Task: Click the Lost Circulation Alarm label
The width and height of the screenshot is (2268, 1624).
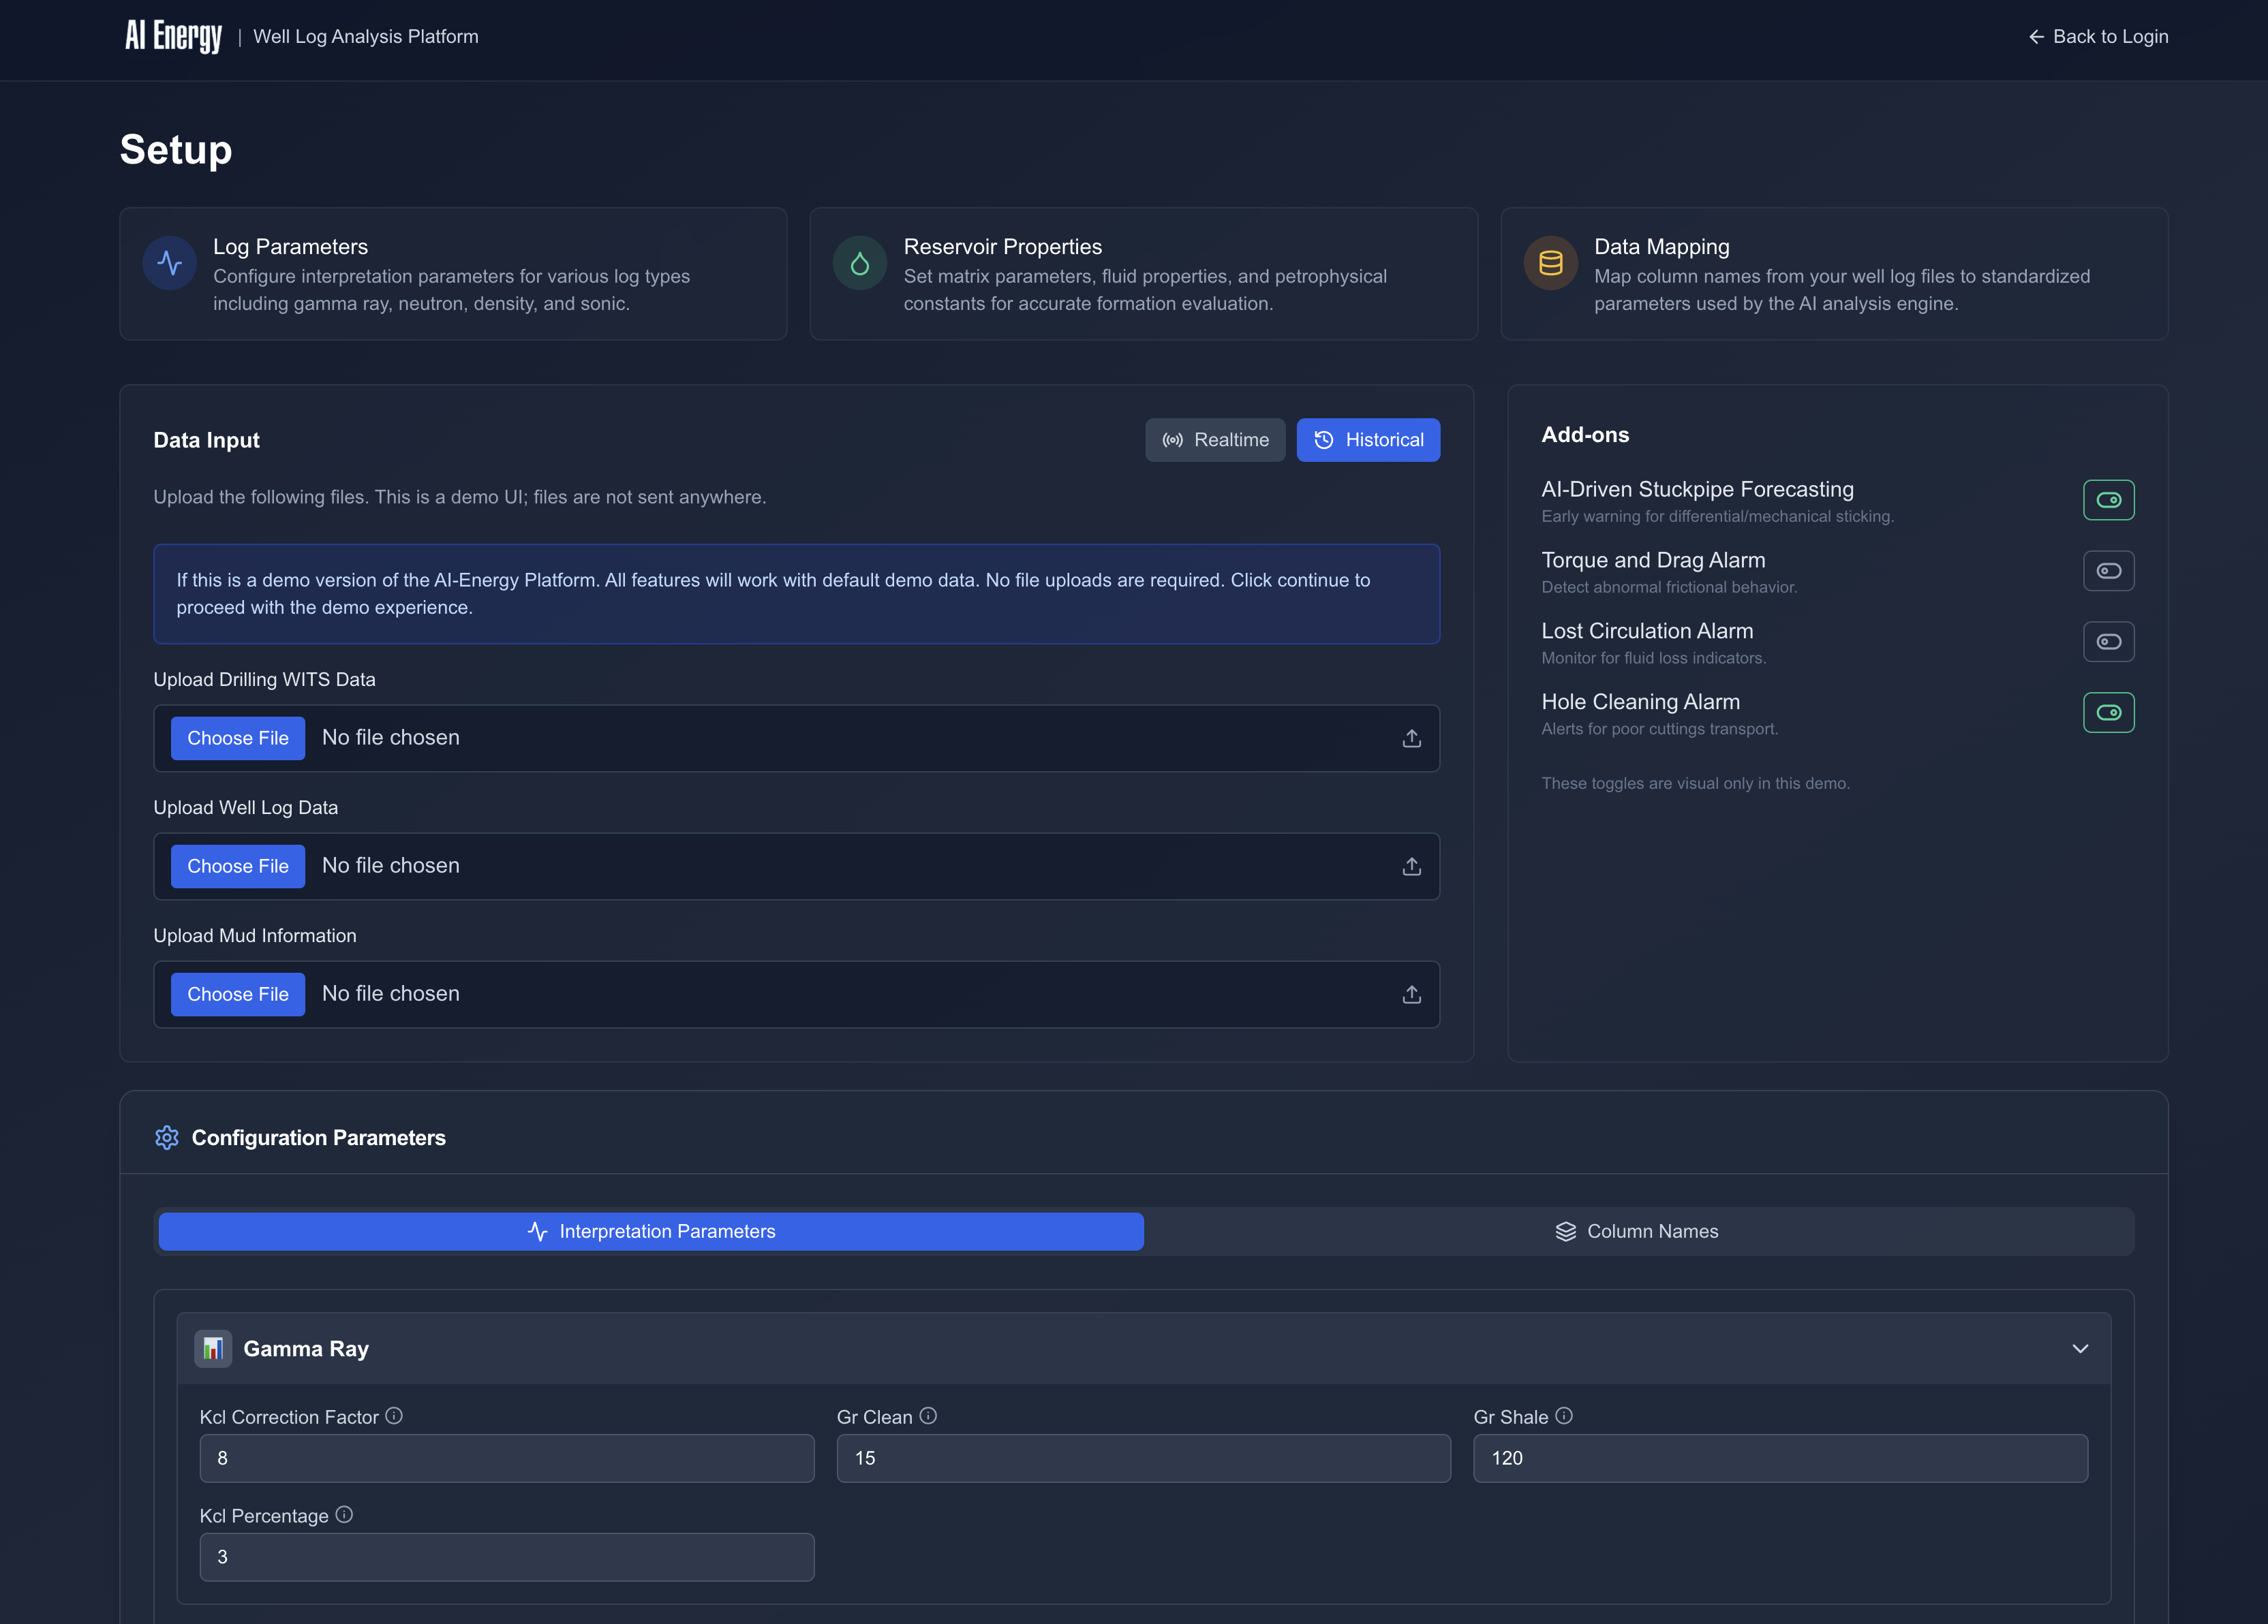Action: (1647, 631)
